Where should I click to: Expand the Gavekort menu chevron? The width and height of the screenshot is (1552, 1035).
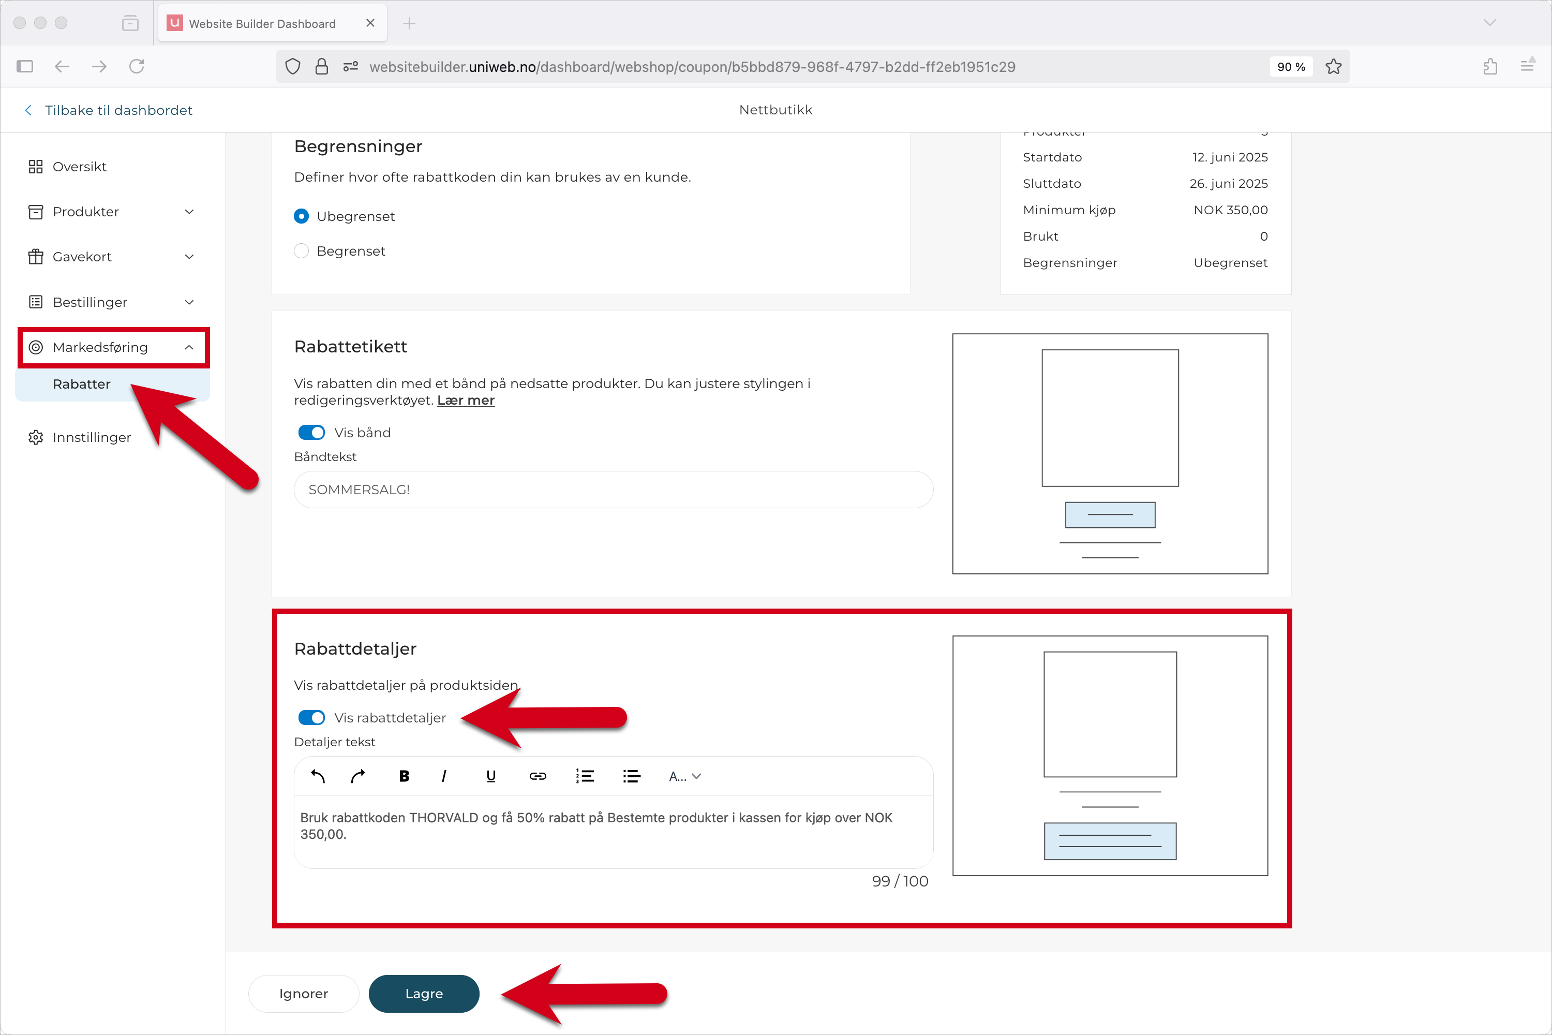pos(189,257)
